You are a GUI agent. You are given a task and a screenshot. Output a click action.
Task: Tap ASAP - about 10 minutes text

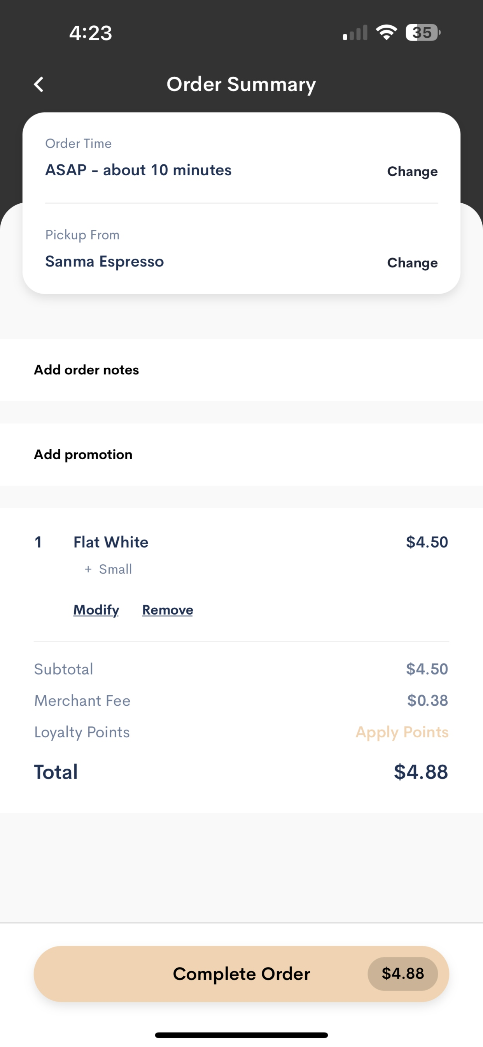138,170
